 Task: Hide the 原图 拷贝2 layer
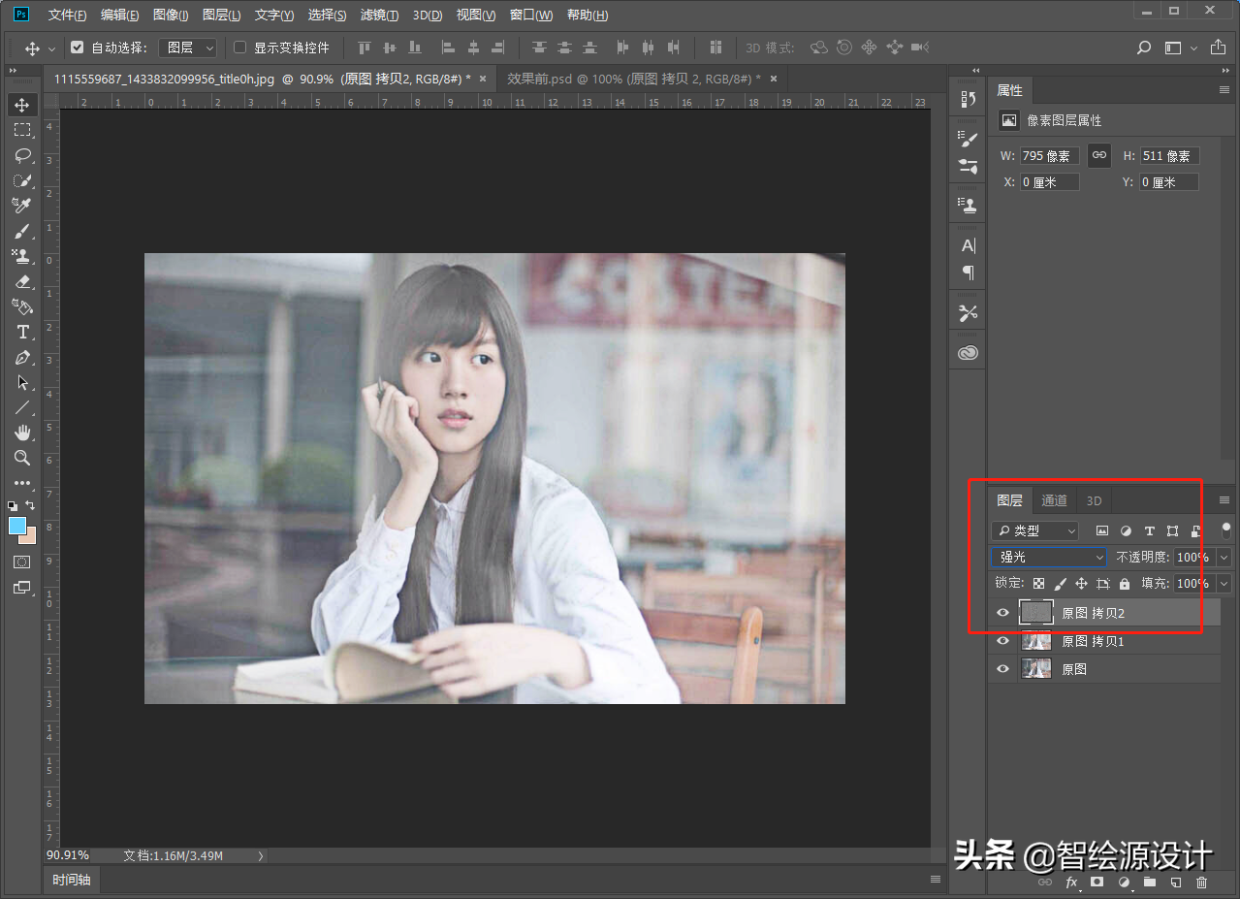(1003, 613)
